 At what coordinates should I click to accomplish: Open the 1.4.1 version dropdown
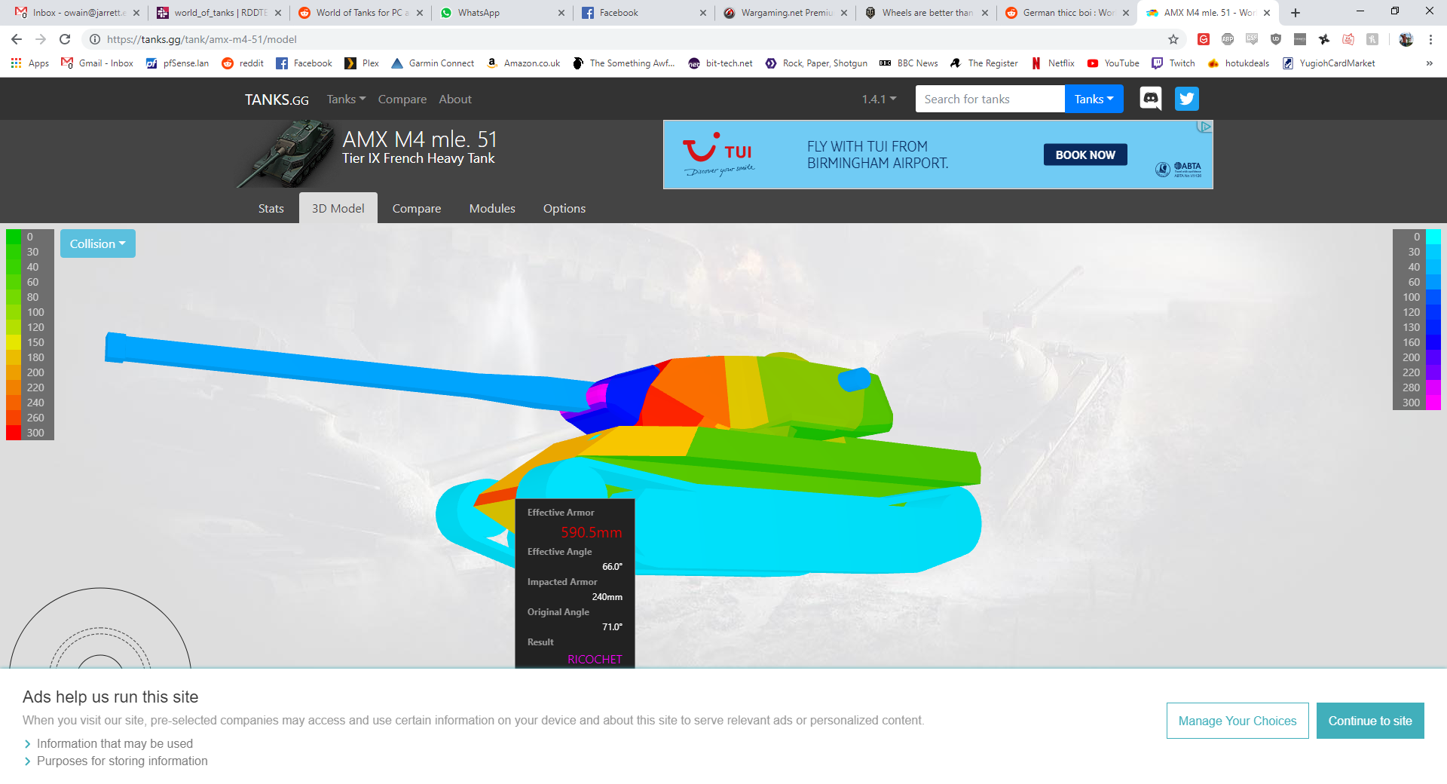(879, 99)
